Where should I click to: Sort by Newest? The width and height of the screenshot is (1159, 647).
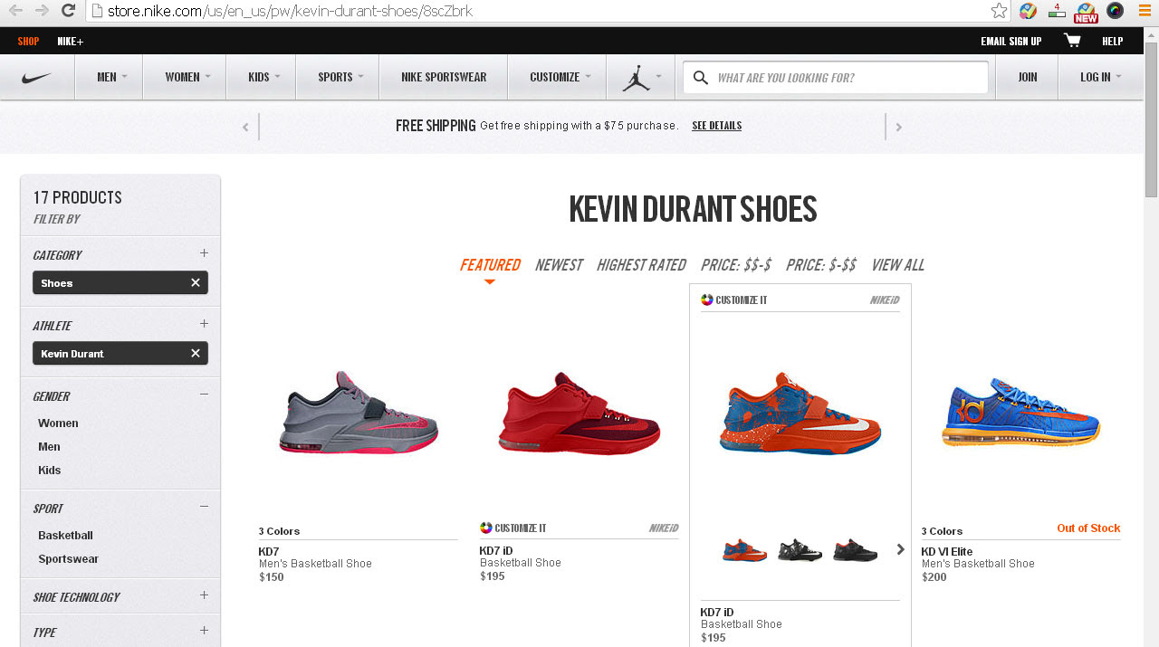(559, 265)
